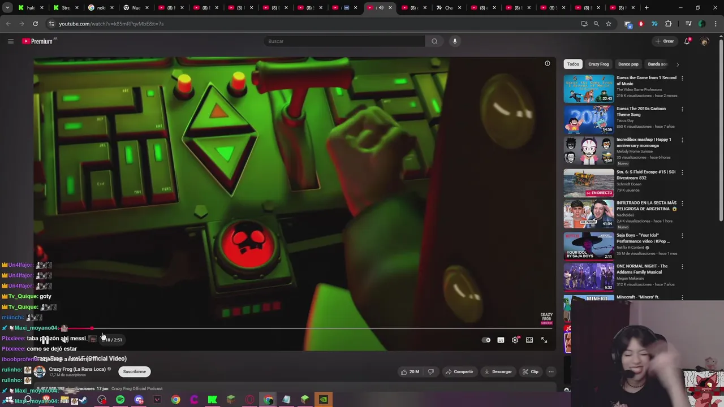Dislike the Crazy Frog video

tap(430, 371)
